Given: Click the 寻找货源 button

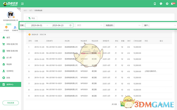Looking at the screenshot, I should [x=11, y=103].
